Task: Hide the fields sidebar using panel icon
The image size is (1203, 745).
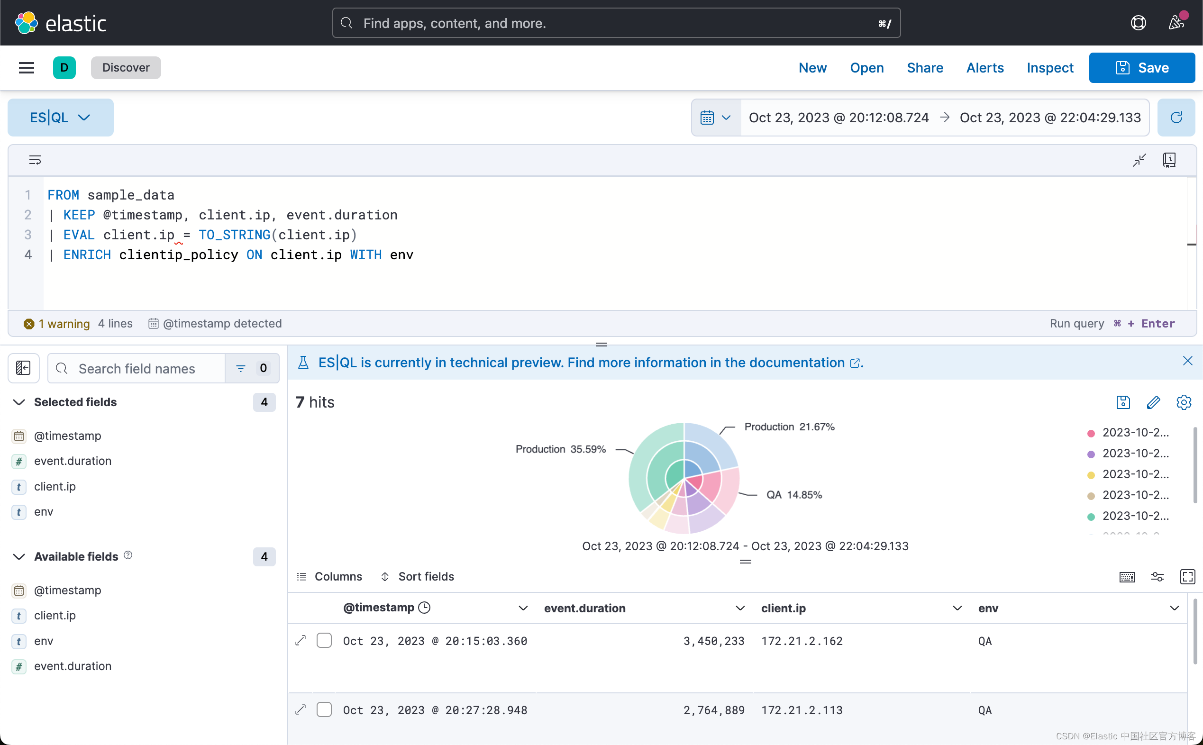Action: (23, 368)
